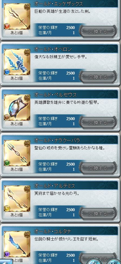Click the water element icon on オールド・オベロン
This screenshot has width=121, height=264.
coord(7,72)
